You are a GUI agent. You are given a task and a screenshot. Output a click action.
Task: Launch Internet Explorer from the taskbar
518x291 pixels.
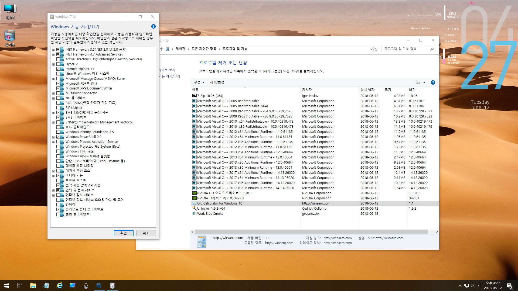[59, 286]
